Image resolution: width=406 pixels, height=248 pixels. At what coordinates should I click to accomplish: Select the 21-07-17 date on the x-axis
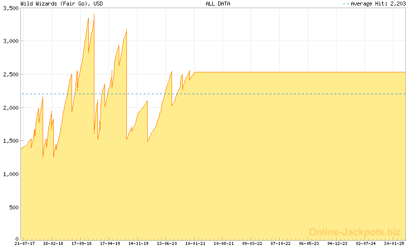(x=24, y=243)
